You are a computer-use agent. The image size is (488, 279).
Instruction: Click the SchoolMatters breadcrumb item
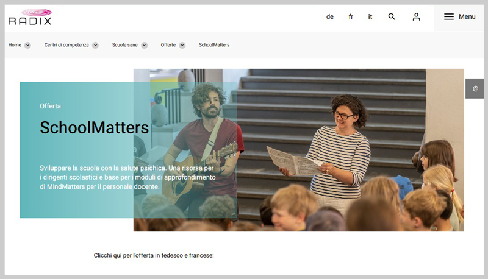(214, 45)
